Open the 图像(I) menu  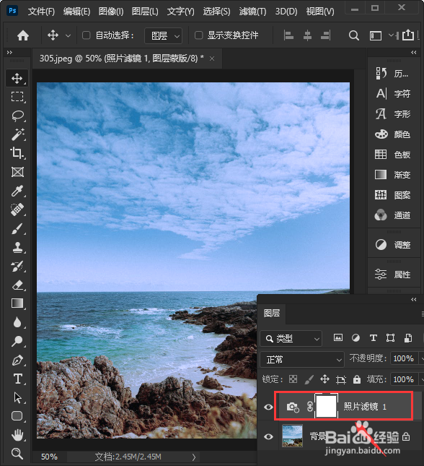(x=111, y=12)
